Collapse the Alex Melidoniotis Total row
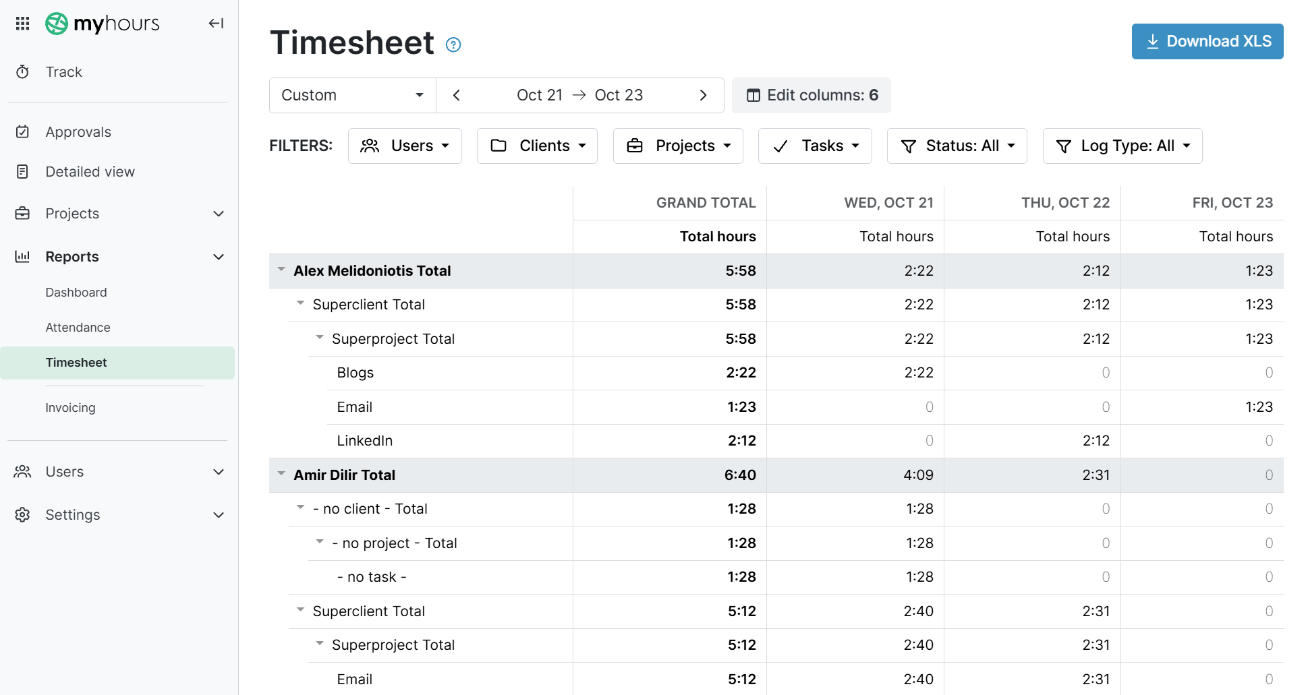This screenshot has height=695, width=1308. 281,270
